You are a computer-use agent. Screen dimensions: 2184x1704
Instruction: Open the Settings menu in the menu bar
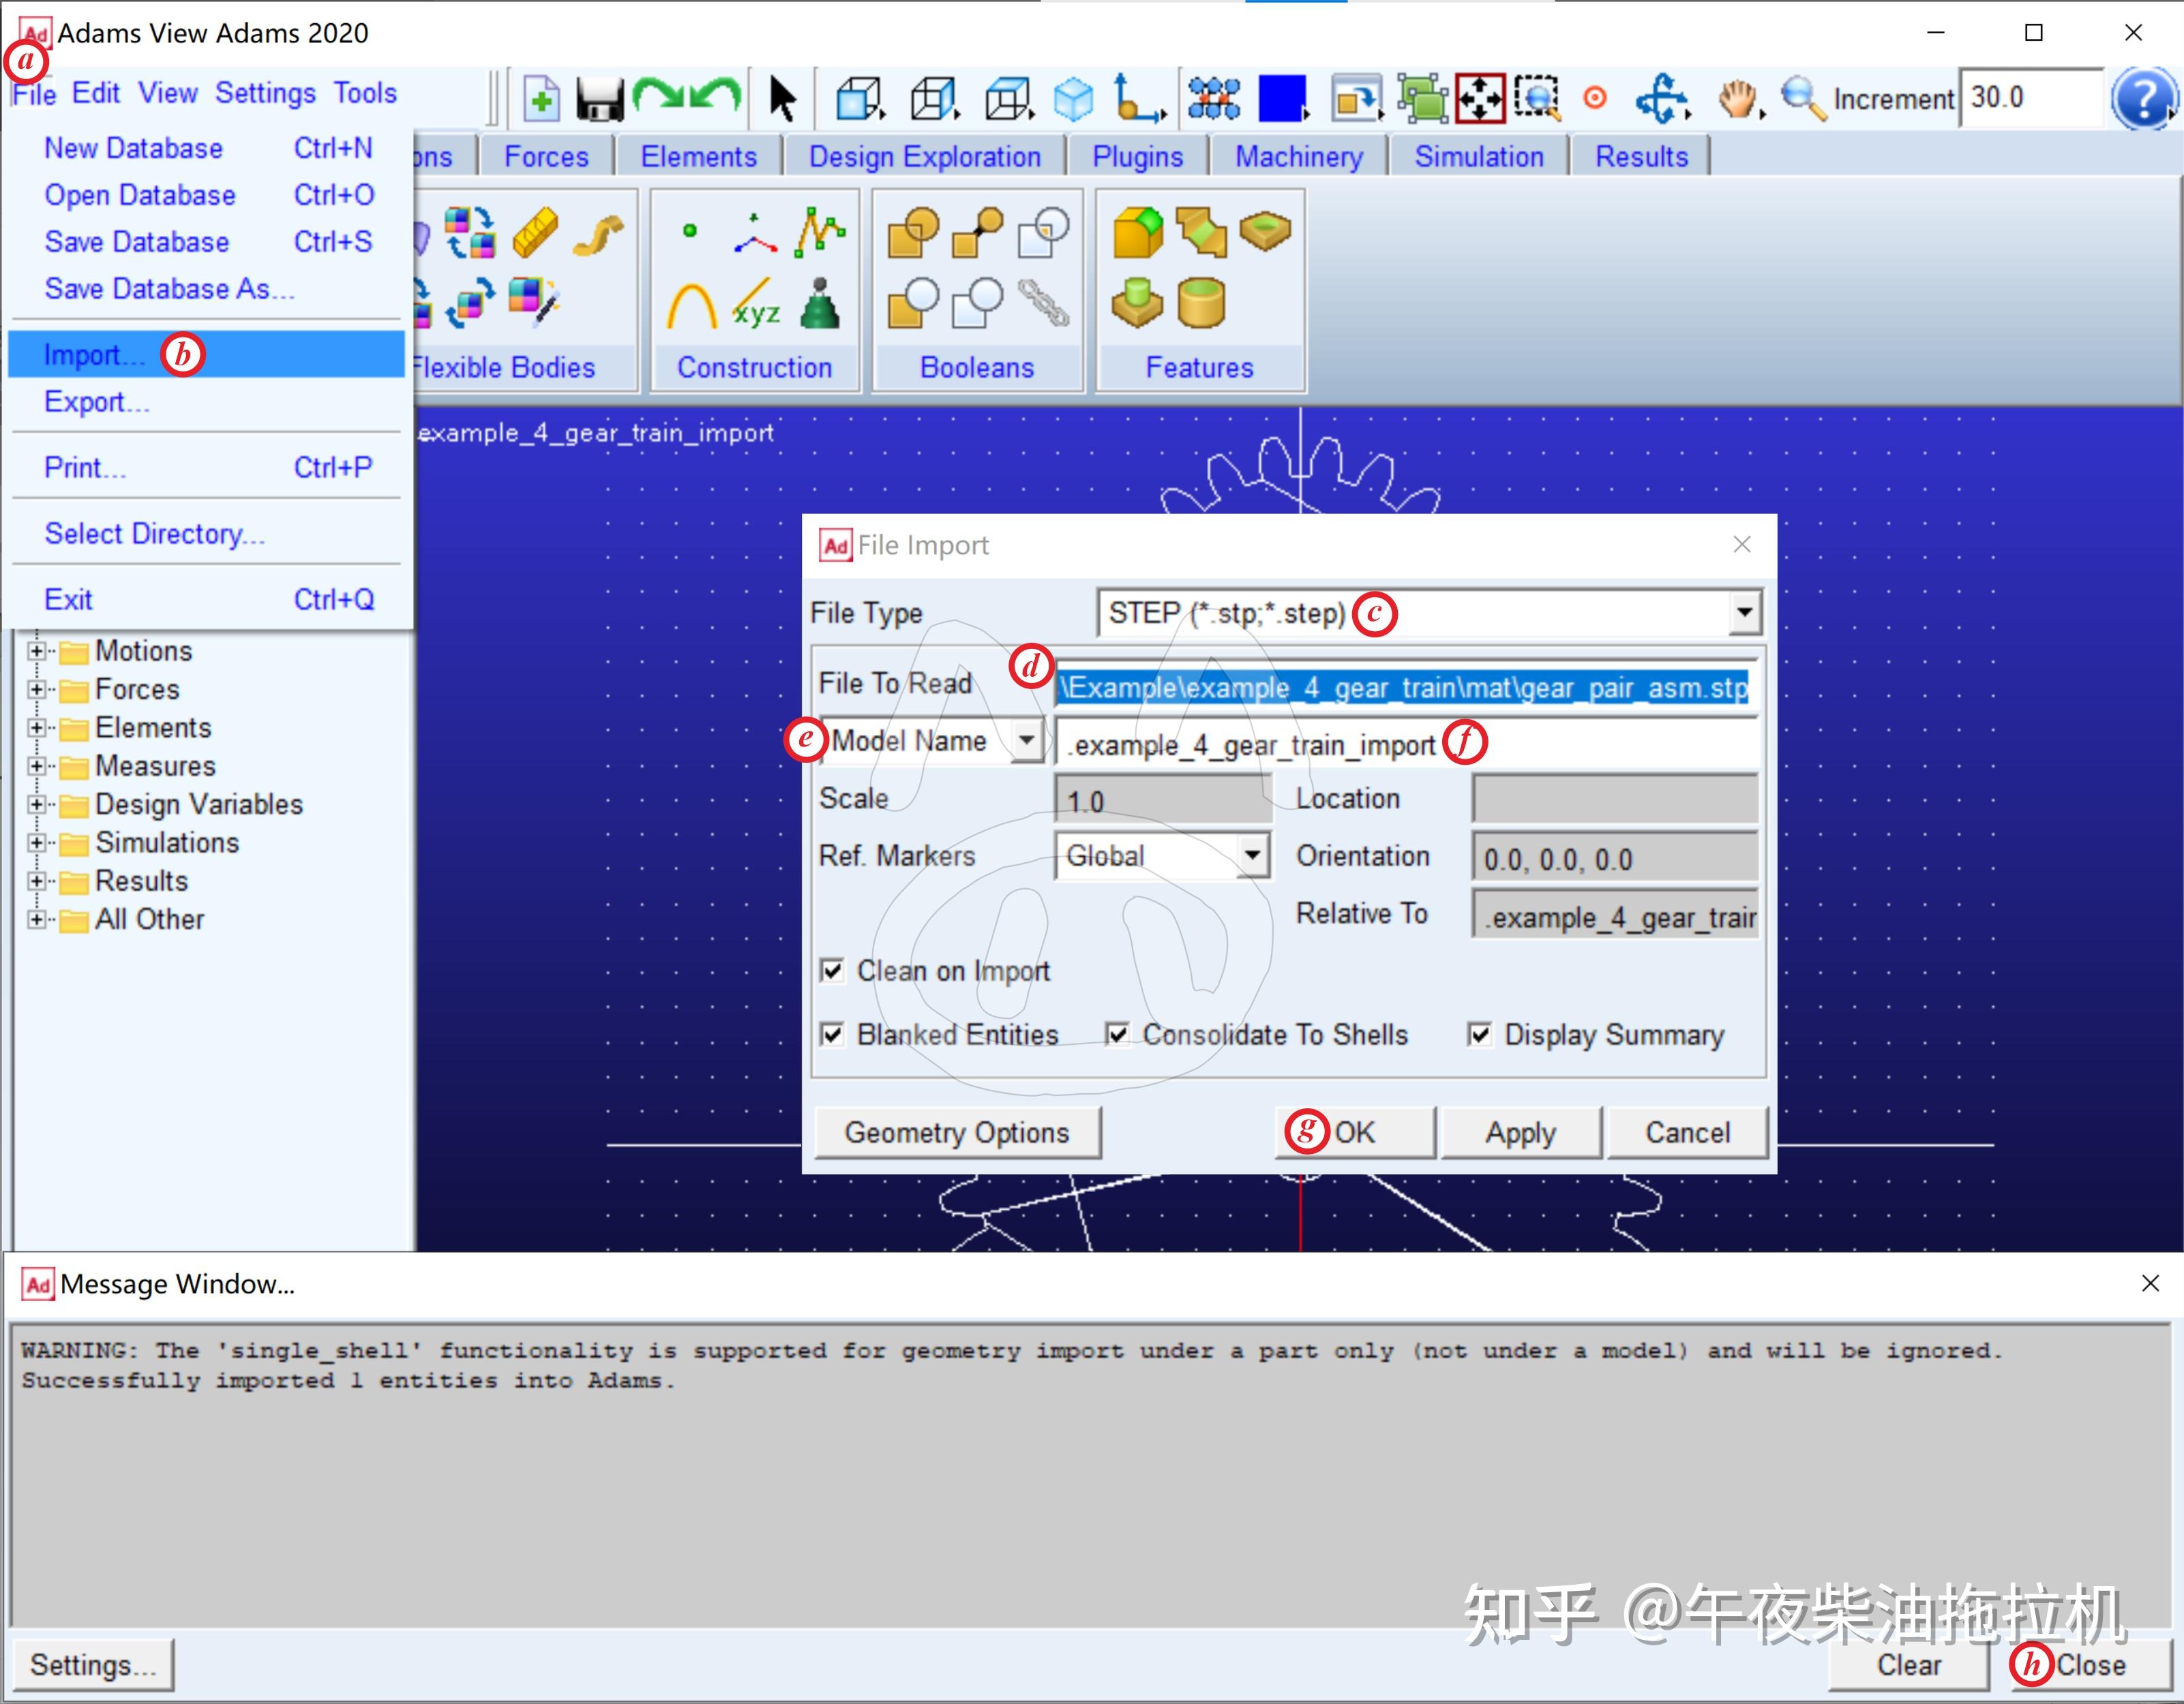(x=265, y=93)
